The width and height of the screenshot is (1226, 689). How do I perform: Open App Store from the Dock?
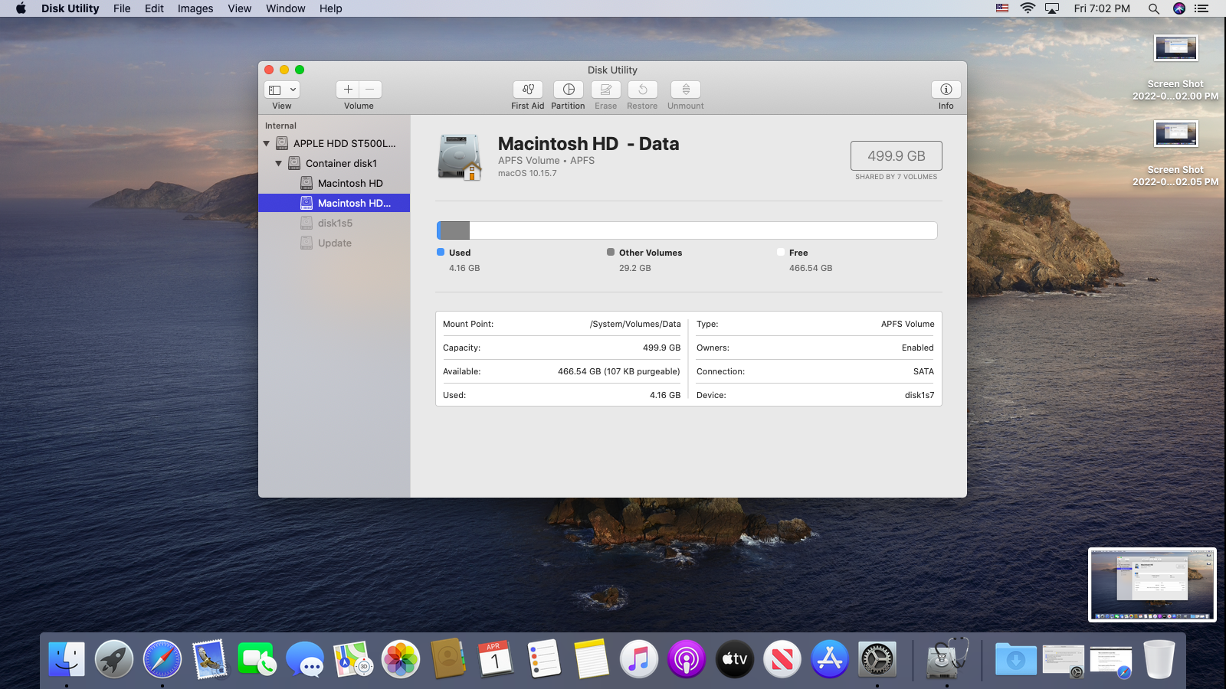830,659
